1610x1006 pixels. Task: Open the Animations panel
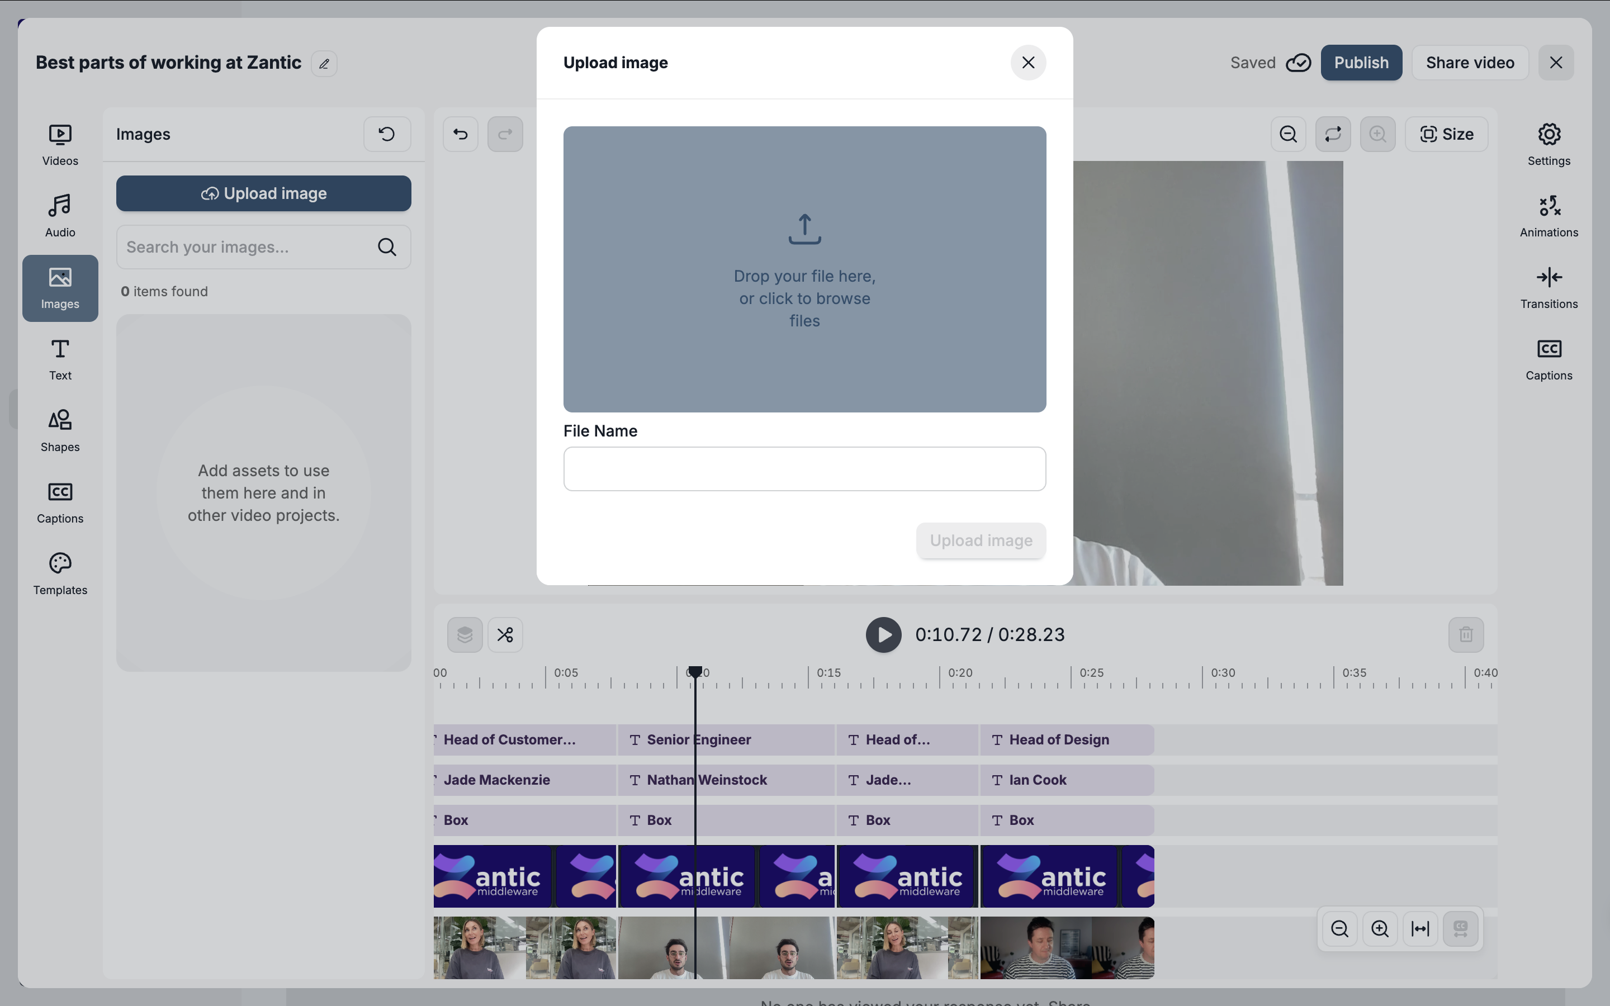coord(1548,216)
